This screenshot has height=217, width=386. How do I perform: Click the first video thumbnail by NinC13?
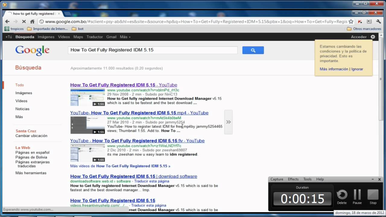[88, 97]
